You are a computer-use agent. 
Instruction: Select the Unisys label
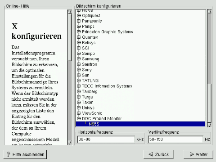pyautogui.click(x=88, y=108)
